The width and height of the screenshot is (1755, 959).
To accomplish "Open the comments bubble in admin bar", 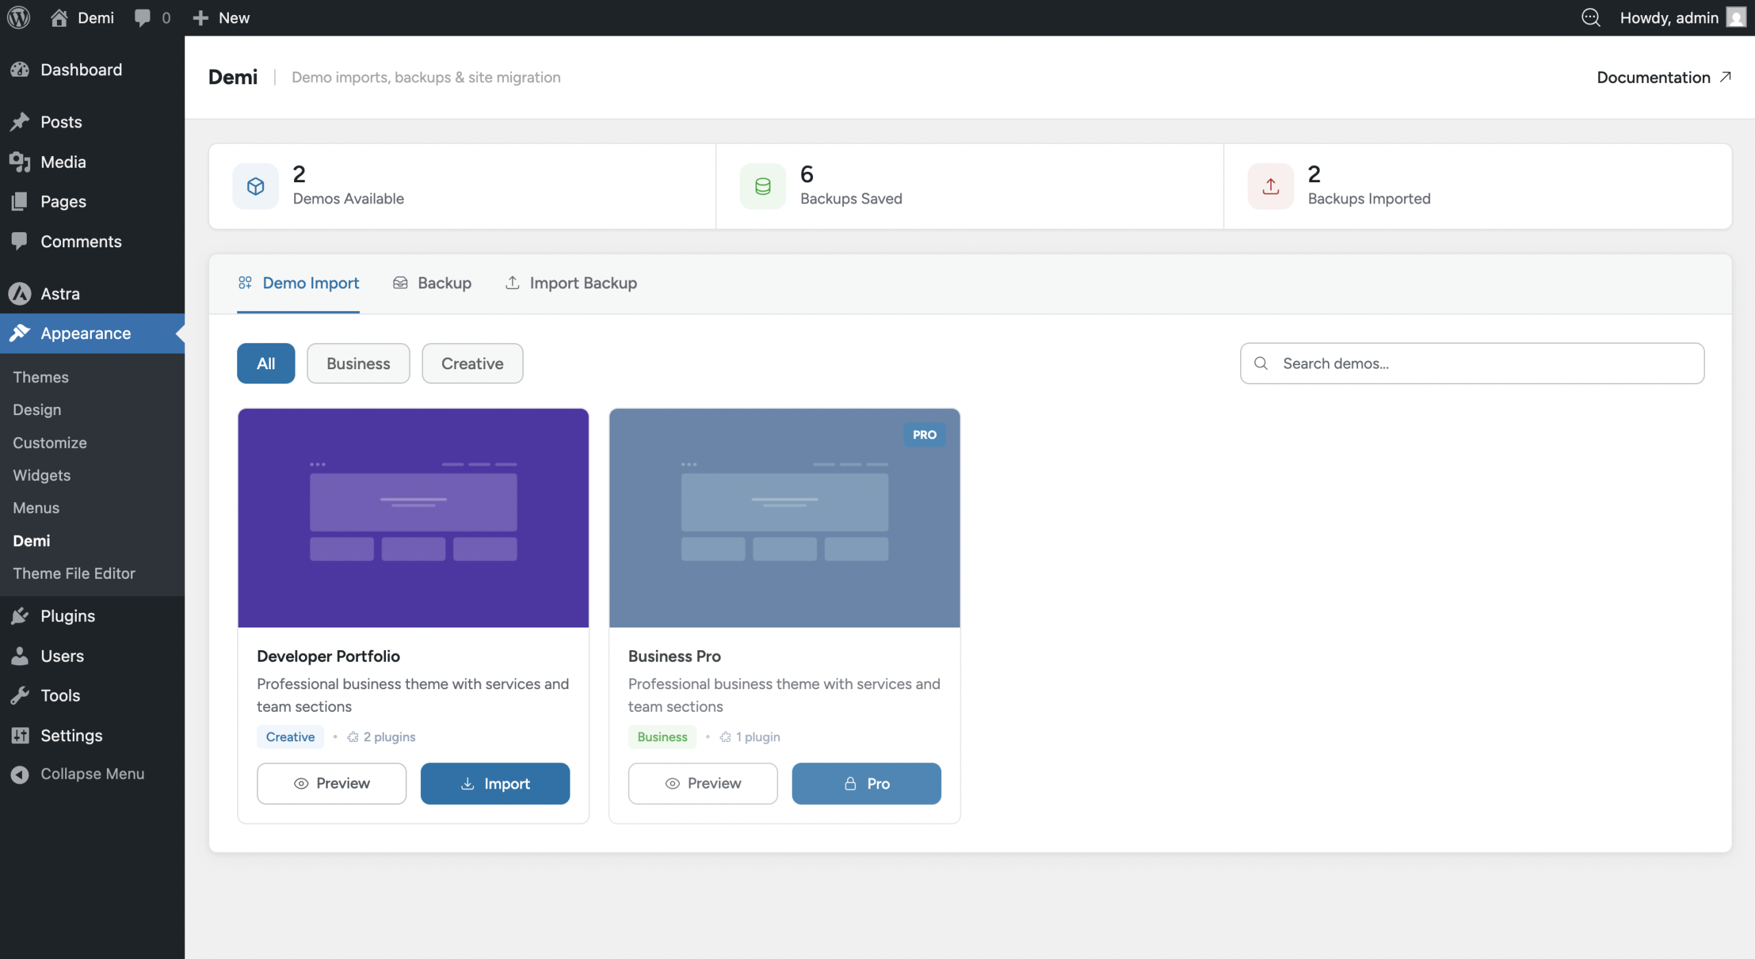I will [143, 18].
